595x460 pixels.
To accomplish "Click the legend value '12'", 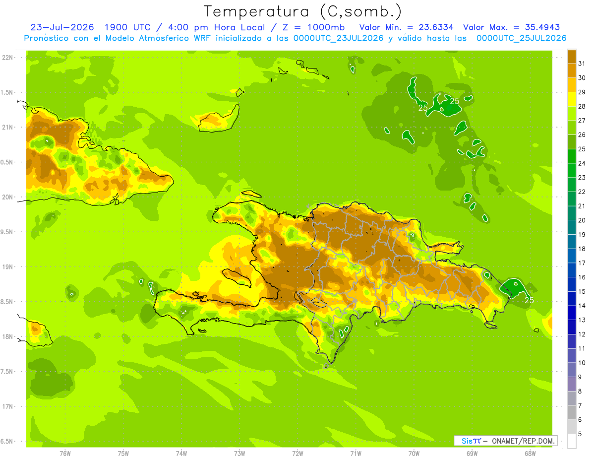I will 582,334.
